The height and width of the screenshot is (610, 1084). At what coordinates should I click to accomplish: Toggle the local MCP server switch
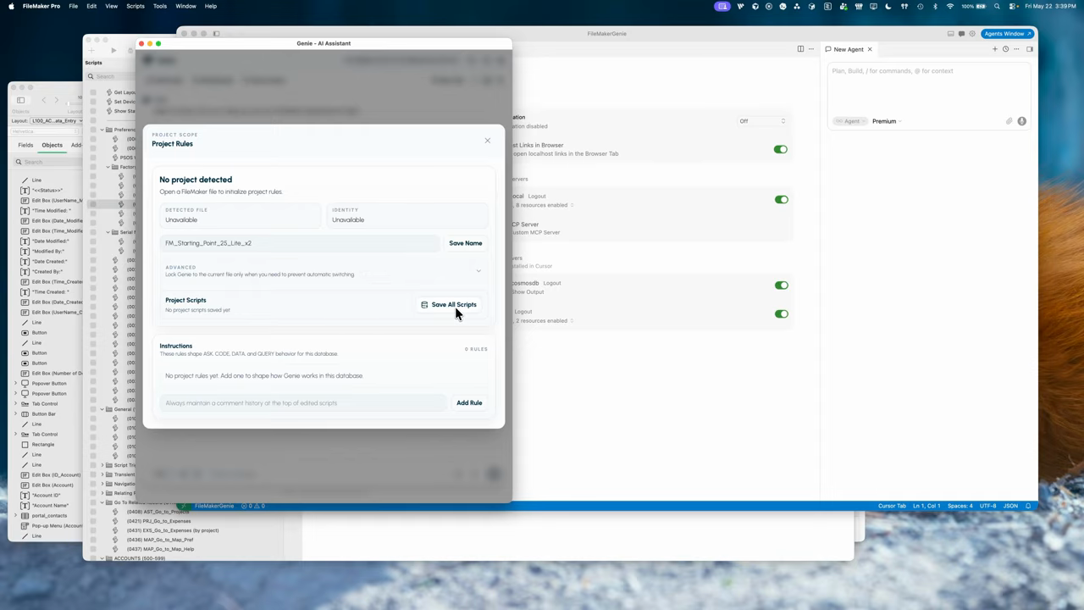pos(781,200)
